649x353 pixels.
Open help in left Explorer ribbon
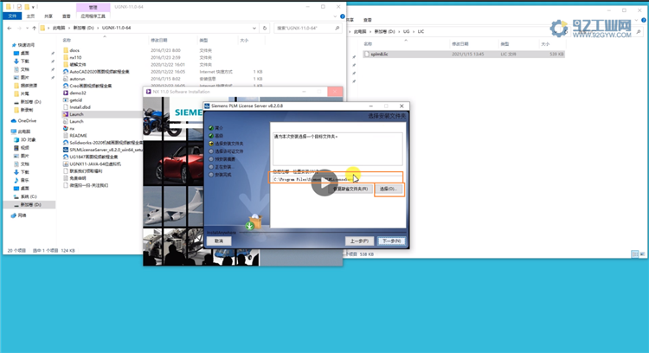pos(343,16)
